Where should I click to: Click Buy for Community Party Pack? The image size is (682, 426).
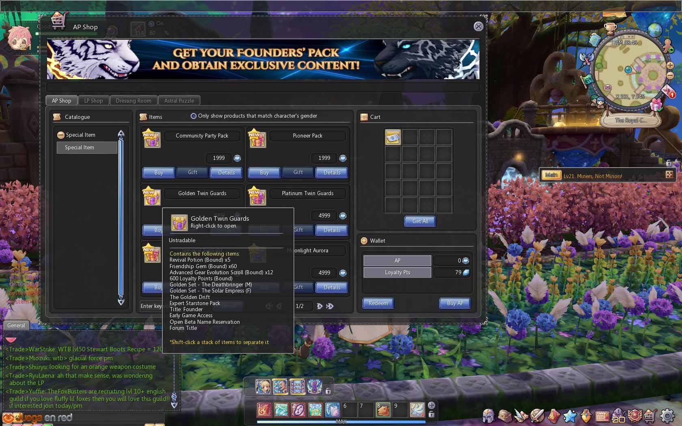pyautogui.click(x=158, y=172)
